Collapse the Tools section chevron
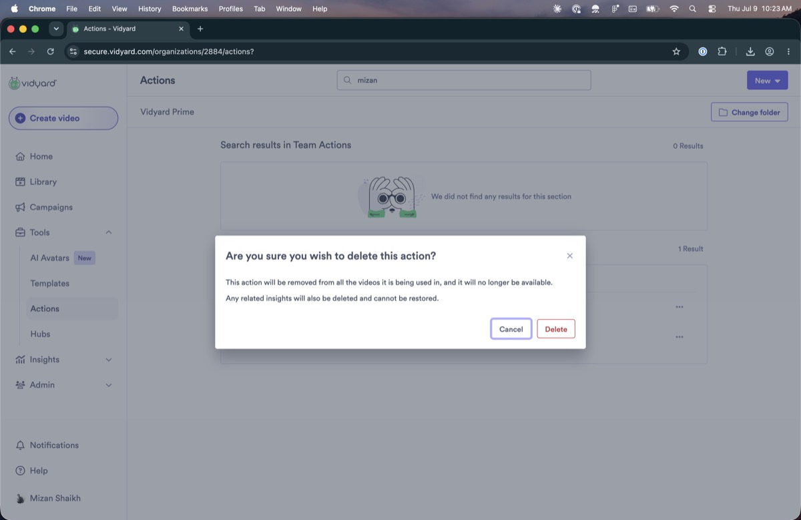The width and height of the screenshot is (801, 520). click(109, 232)
